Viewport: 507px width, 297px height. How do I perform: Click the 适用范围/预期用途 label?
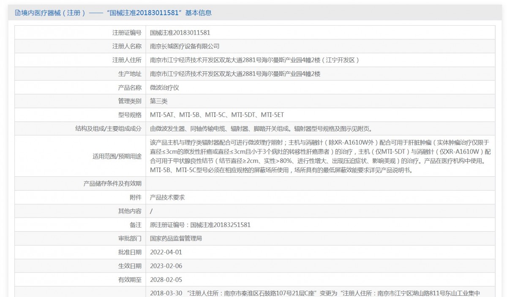pyautogui.click(x=117, y=156)
